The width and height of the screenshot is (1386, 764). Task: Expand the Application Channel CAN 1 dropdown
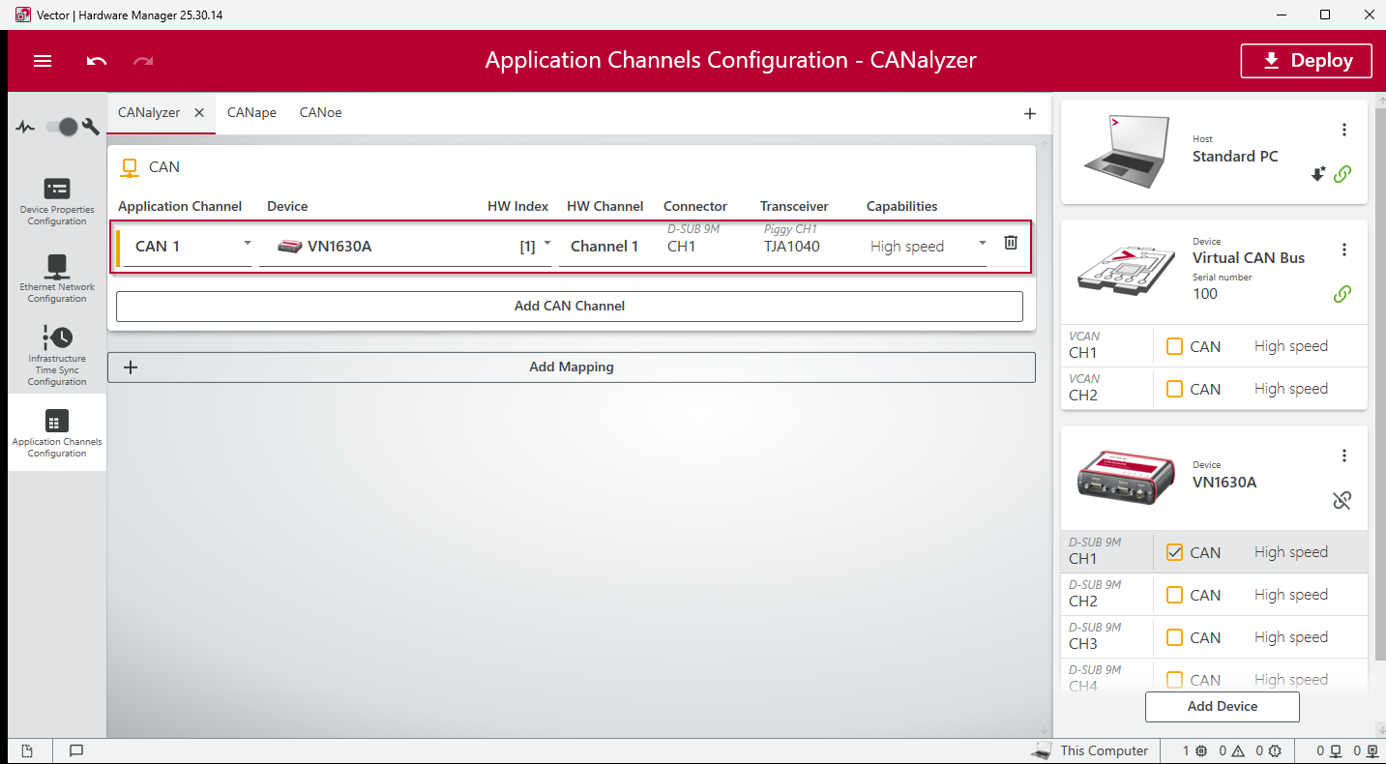248,244
